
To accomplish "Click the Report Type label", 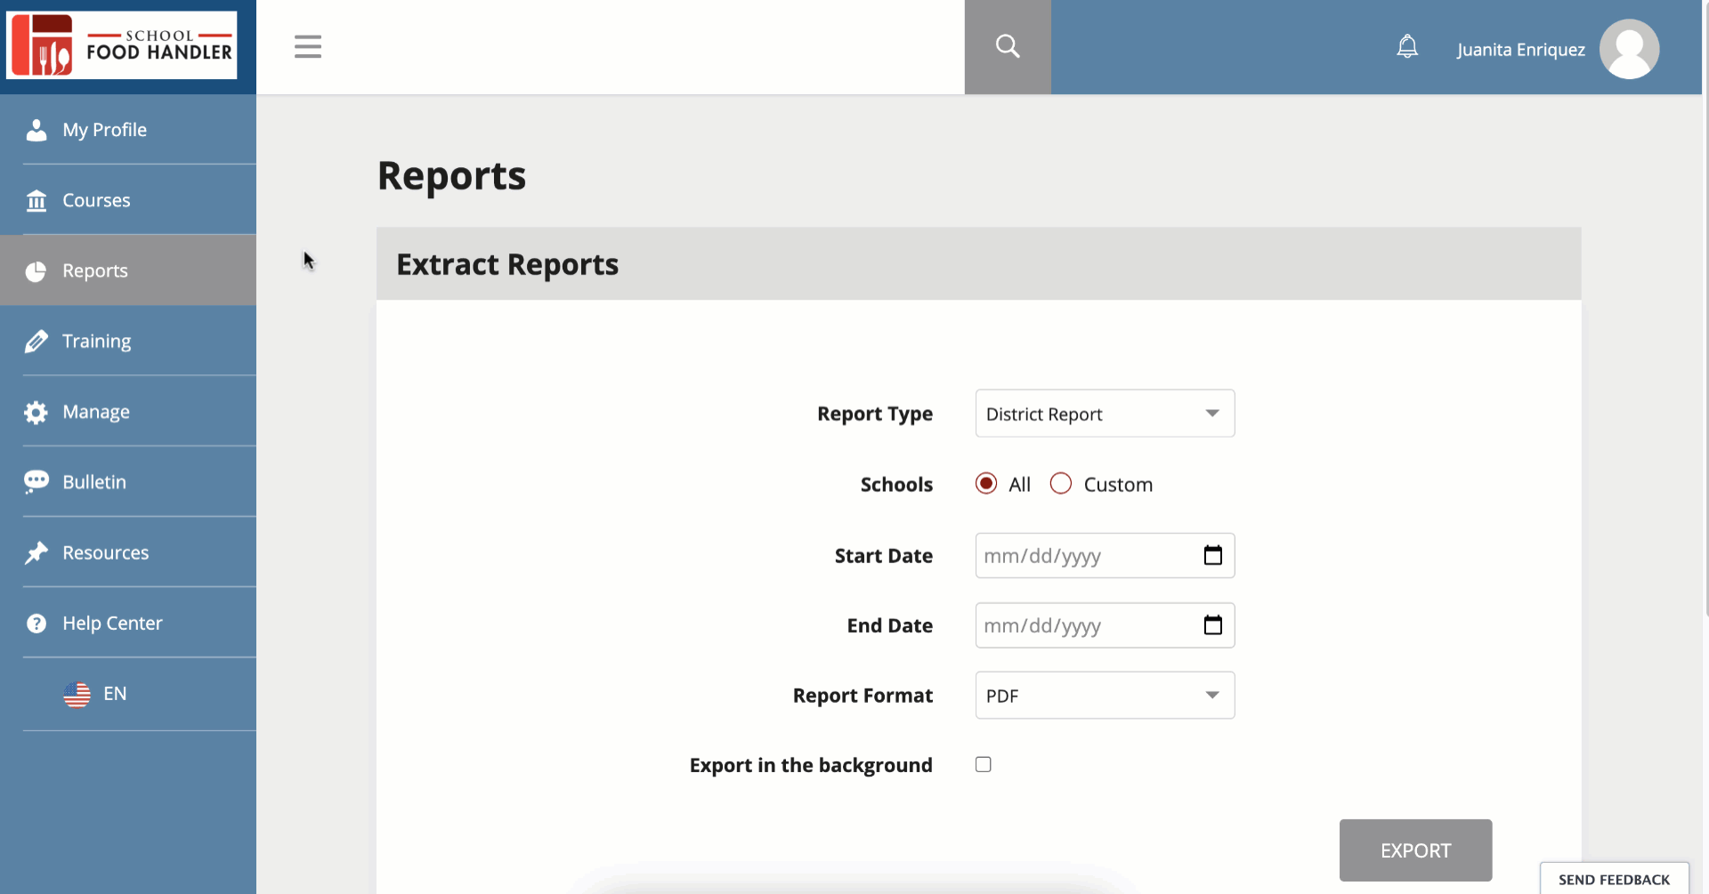I will (x=875, y=414).
